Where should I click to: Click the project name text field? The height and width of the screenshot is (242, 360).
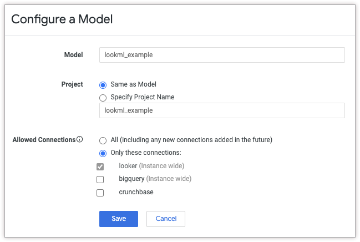[x=222, y=110]
